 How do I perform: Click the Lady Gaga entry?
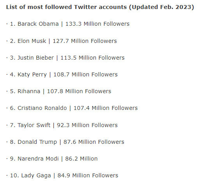pyautogui.click(x=62, y=176)
